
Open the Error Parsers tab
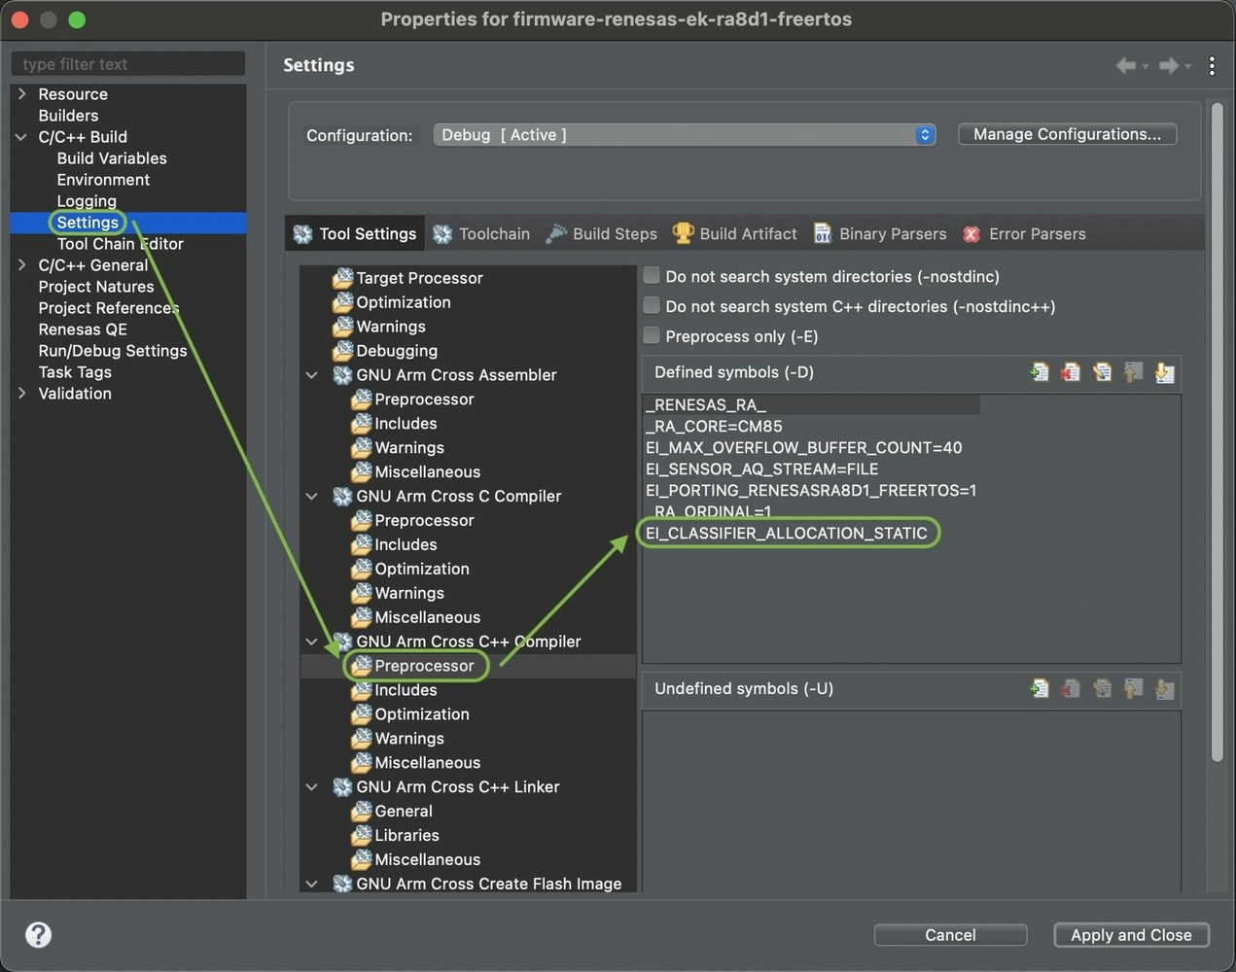(x=1024, y=234)
